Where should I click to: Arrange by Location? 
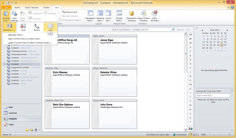pyautogui.click(x=35, y=19)
